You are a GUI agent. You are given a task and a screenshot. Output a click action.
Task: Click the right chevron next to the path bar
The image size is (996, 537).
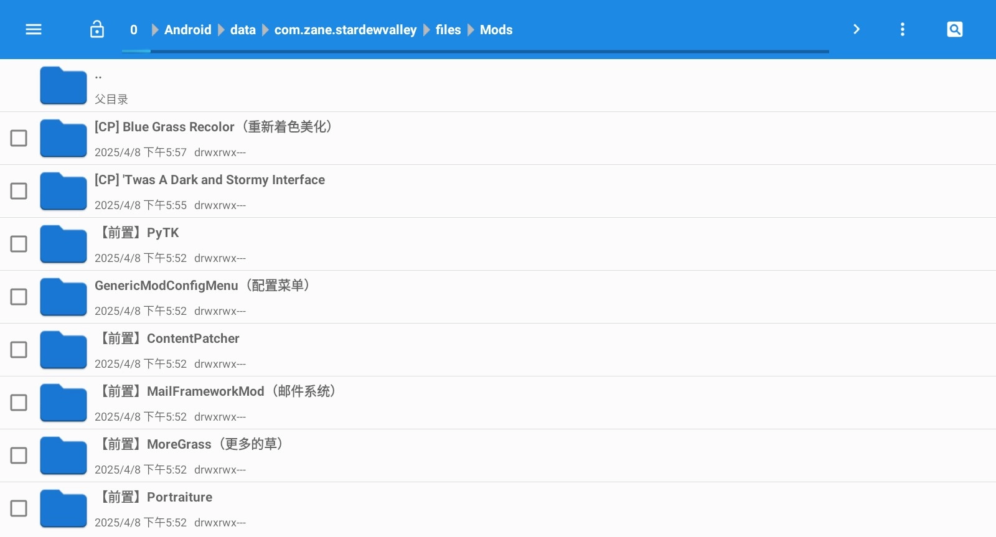coord(856,29)
